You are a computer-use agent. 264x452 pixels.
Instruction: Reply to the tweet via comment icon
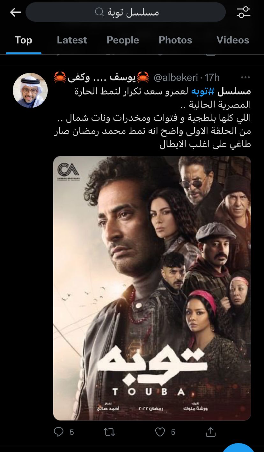[x=59, y=432]
